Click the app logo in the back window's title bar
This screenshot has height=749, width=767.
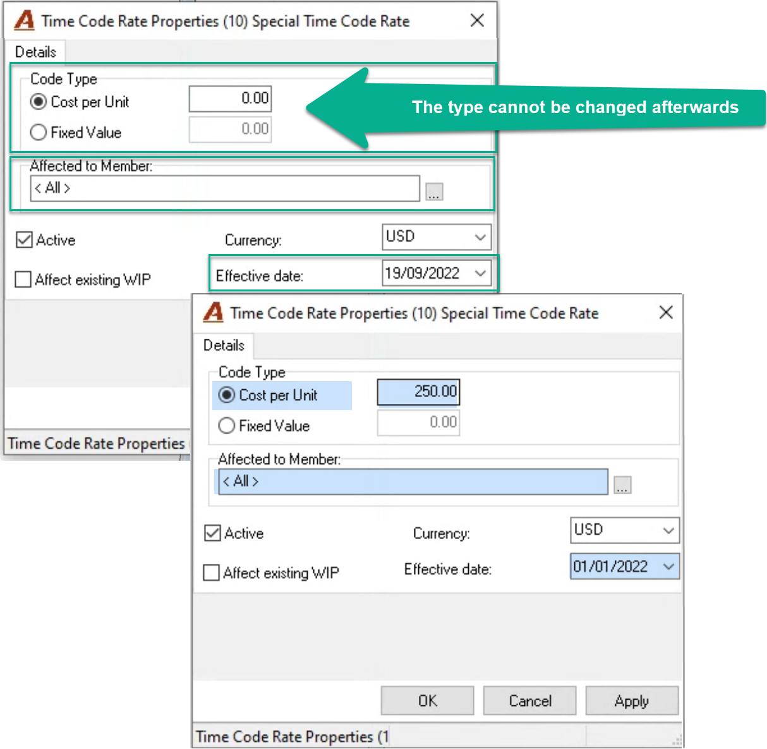click(x=24, y=20)
